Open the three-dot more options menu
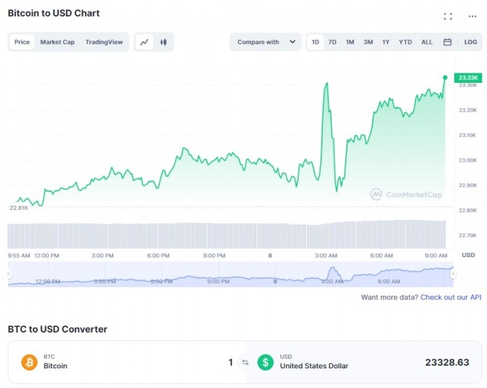 click(472, 16)
